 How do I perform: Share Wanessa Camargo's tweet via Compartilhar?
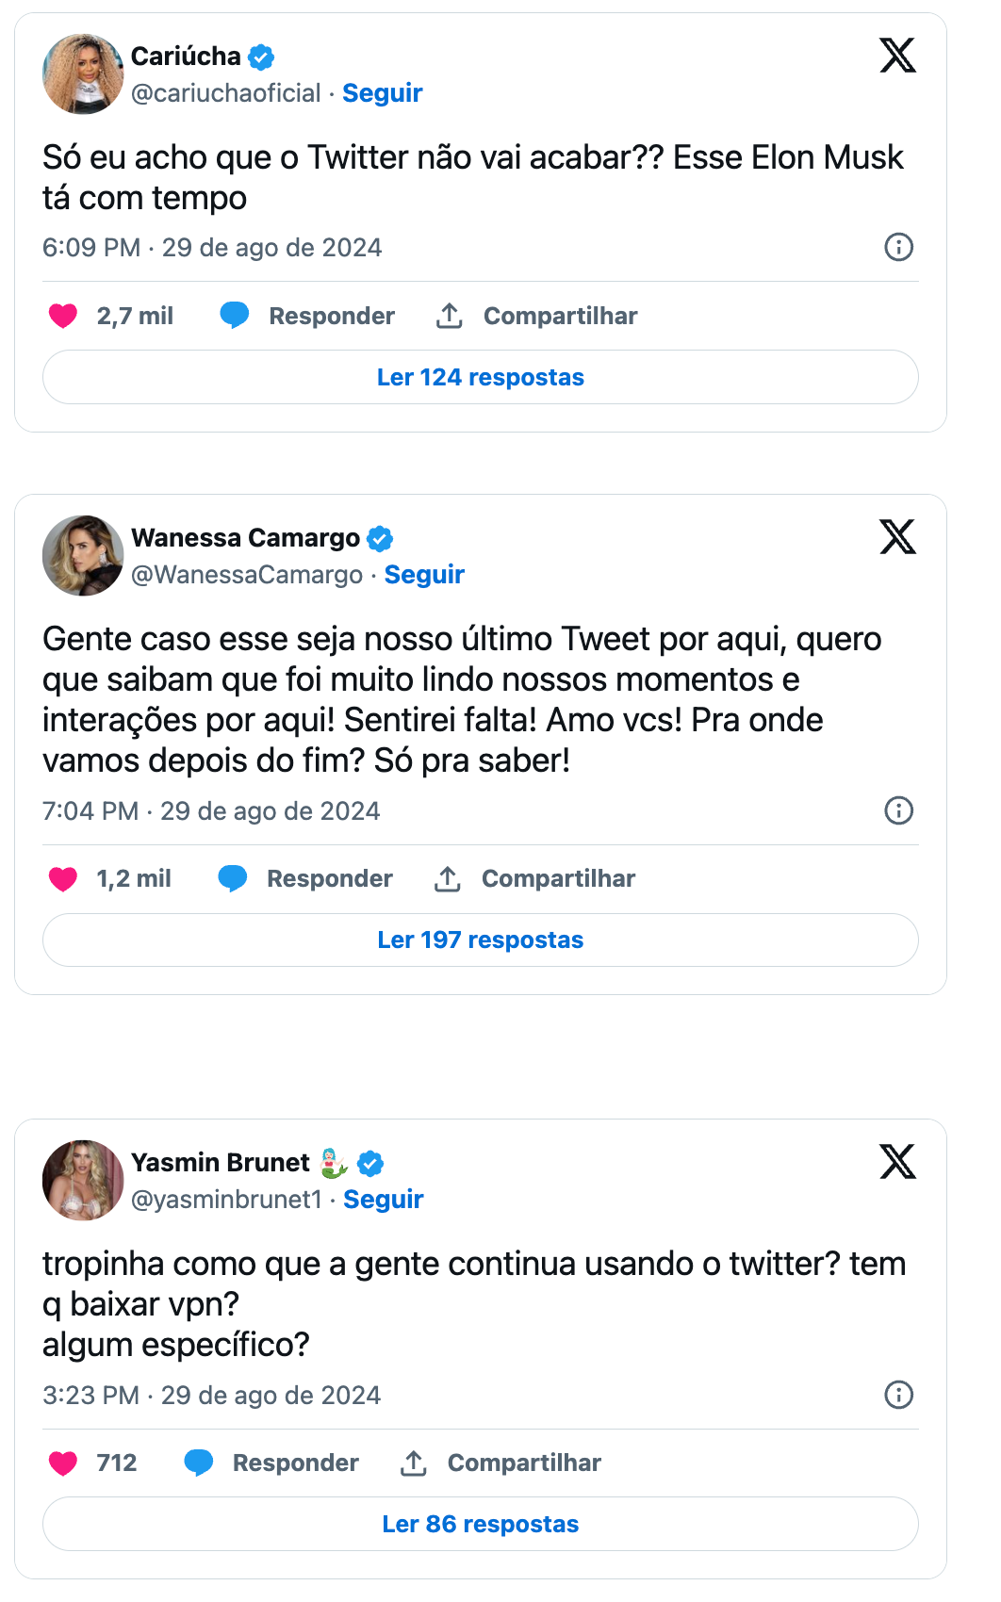tap(534, 878)
